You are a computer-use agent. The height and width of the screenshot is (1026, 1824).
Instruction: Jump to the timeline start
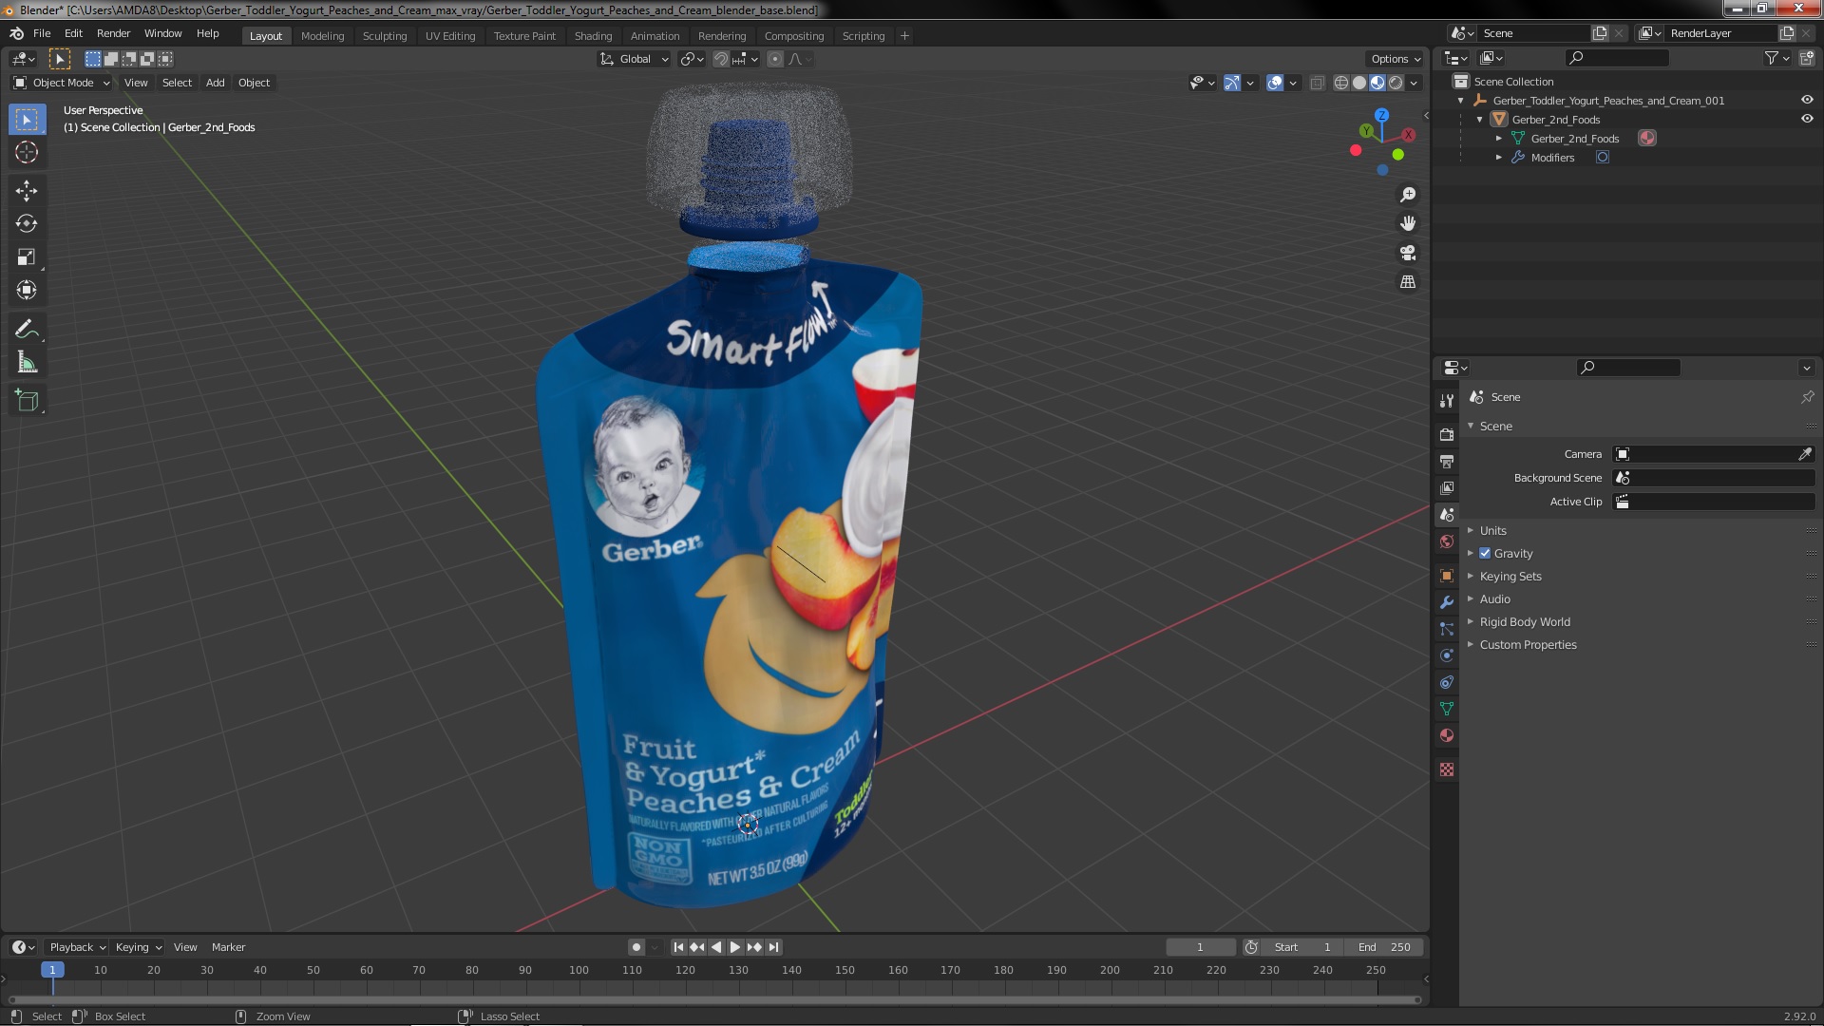click(x=678, y=947)
